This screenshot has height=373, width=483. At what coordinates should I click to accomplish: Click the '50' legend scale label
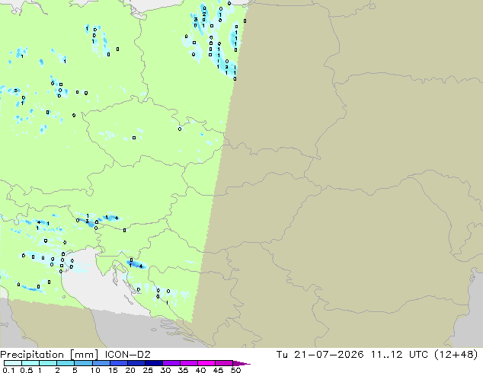(235, 370)
